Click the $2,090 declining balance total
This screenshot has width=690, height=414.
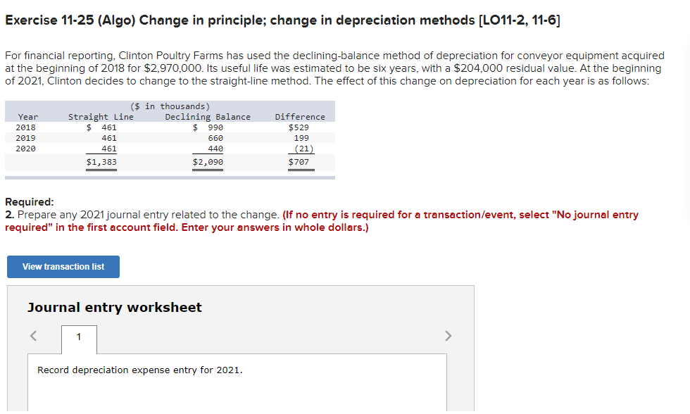coord(208,161)
